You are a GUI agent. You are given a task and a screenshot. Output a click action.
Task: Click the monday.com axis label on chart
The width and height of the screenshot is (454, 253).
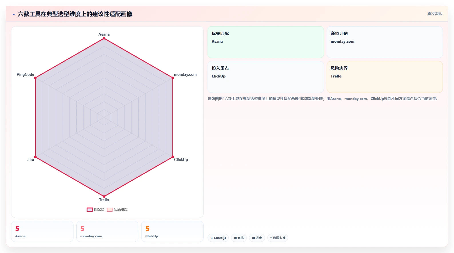(x=185, y=74)
